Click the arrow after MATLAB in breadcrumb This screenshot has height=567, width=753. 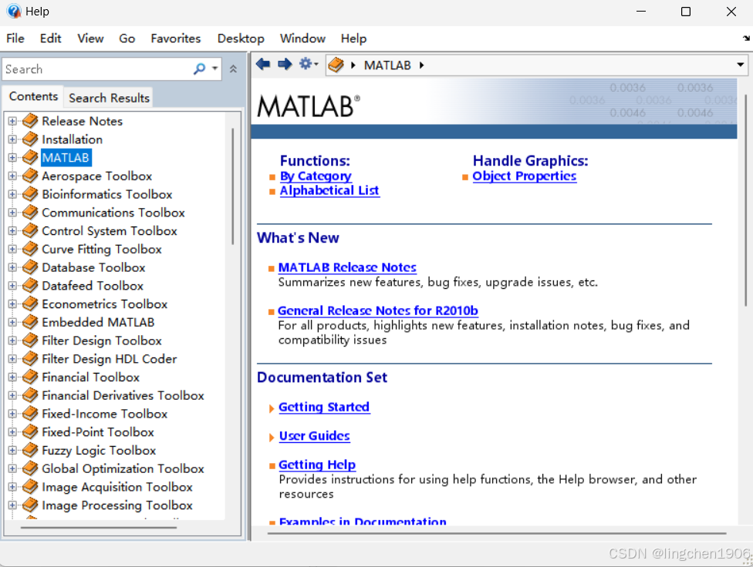coord(422,65)
